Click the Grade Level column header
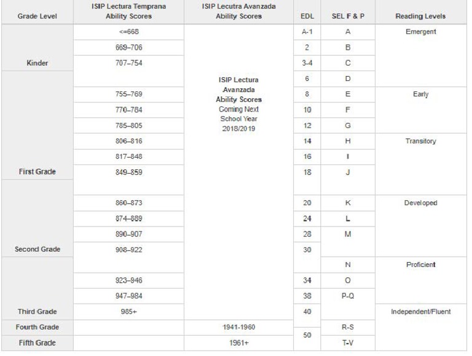This screenshot has height=356, width=472. tap(39, 16)
